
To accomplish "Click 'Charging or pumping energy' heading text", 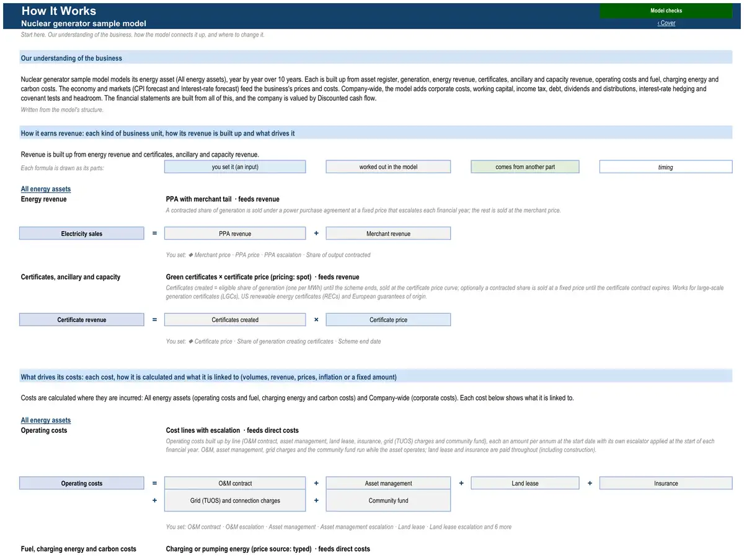I will tap(268, 549).
